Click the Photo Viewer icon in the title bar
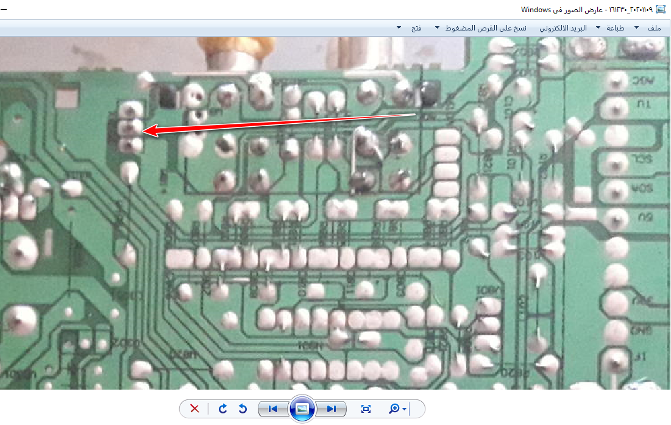Viewport: 671px width, 425px height. click(x=661, y=9)
